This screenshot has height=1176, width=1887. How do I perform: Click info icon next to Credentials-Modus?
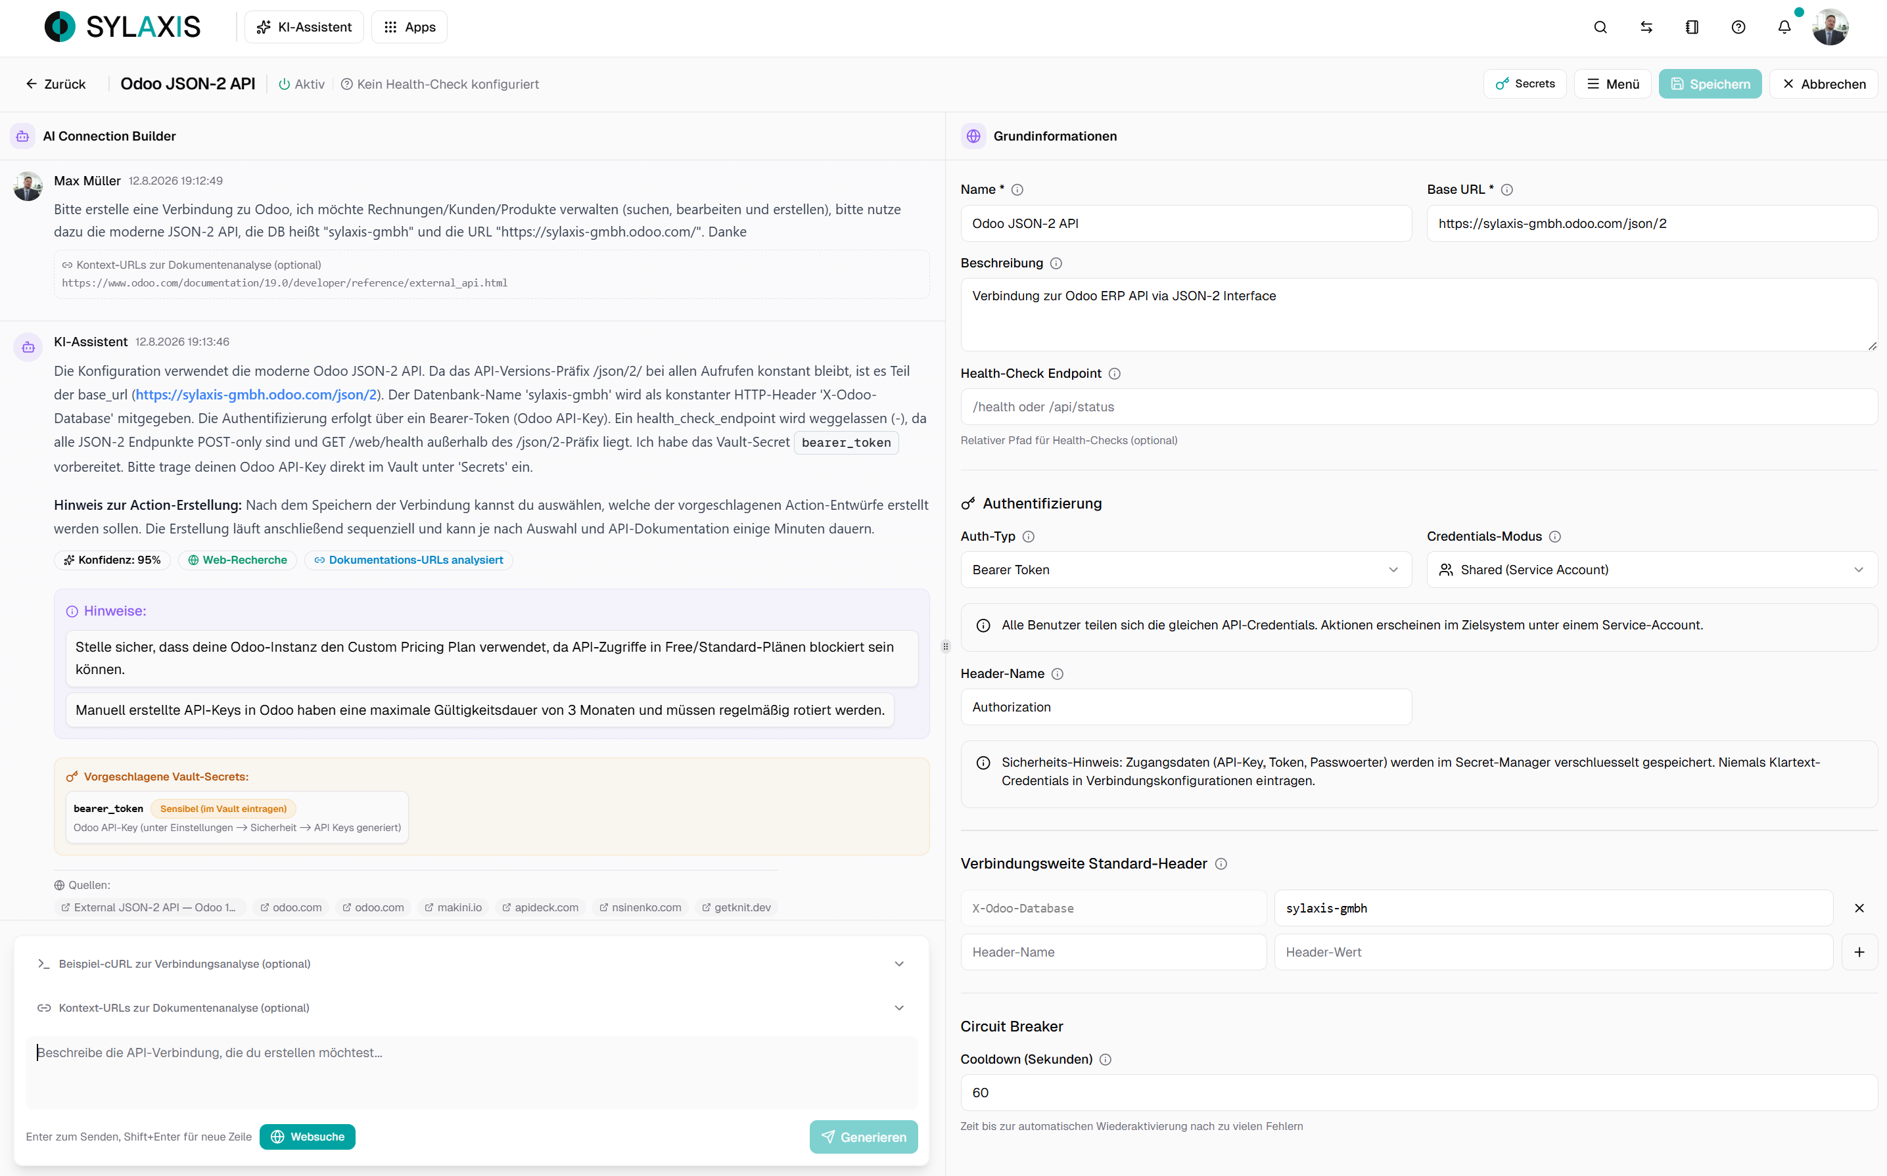pos(1554,537)
